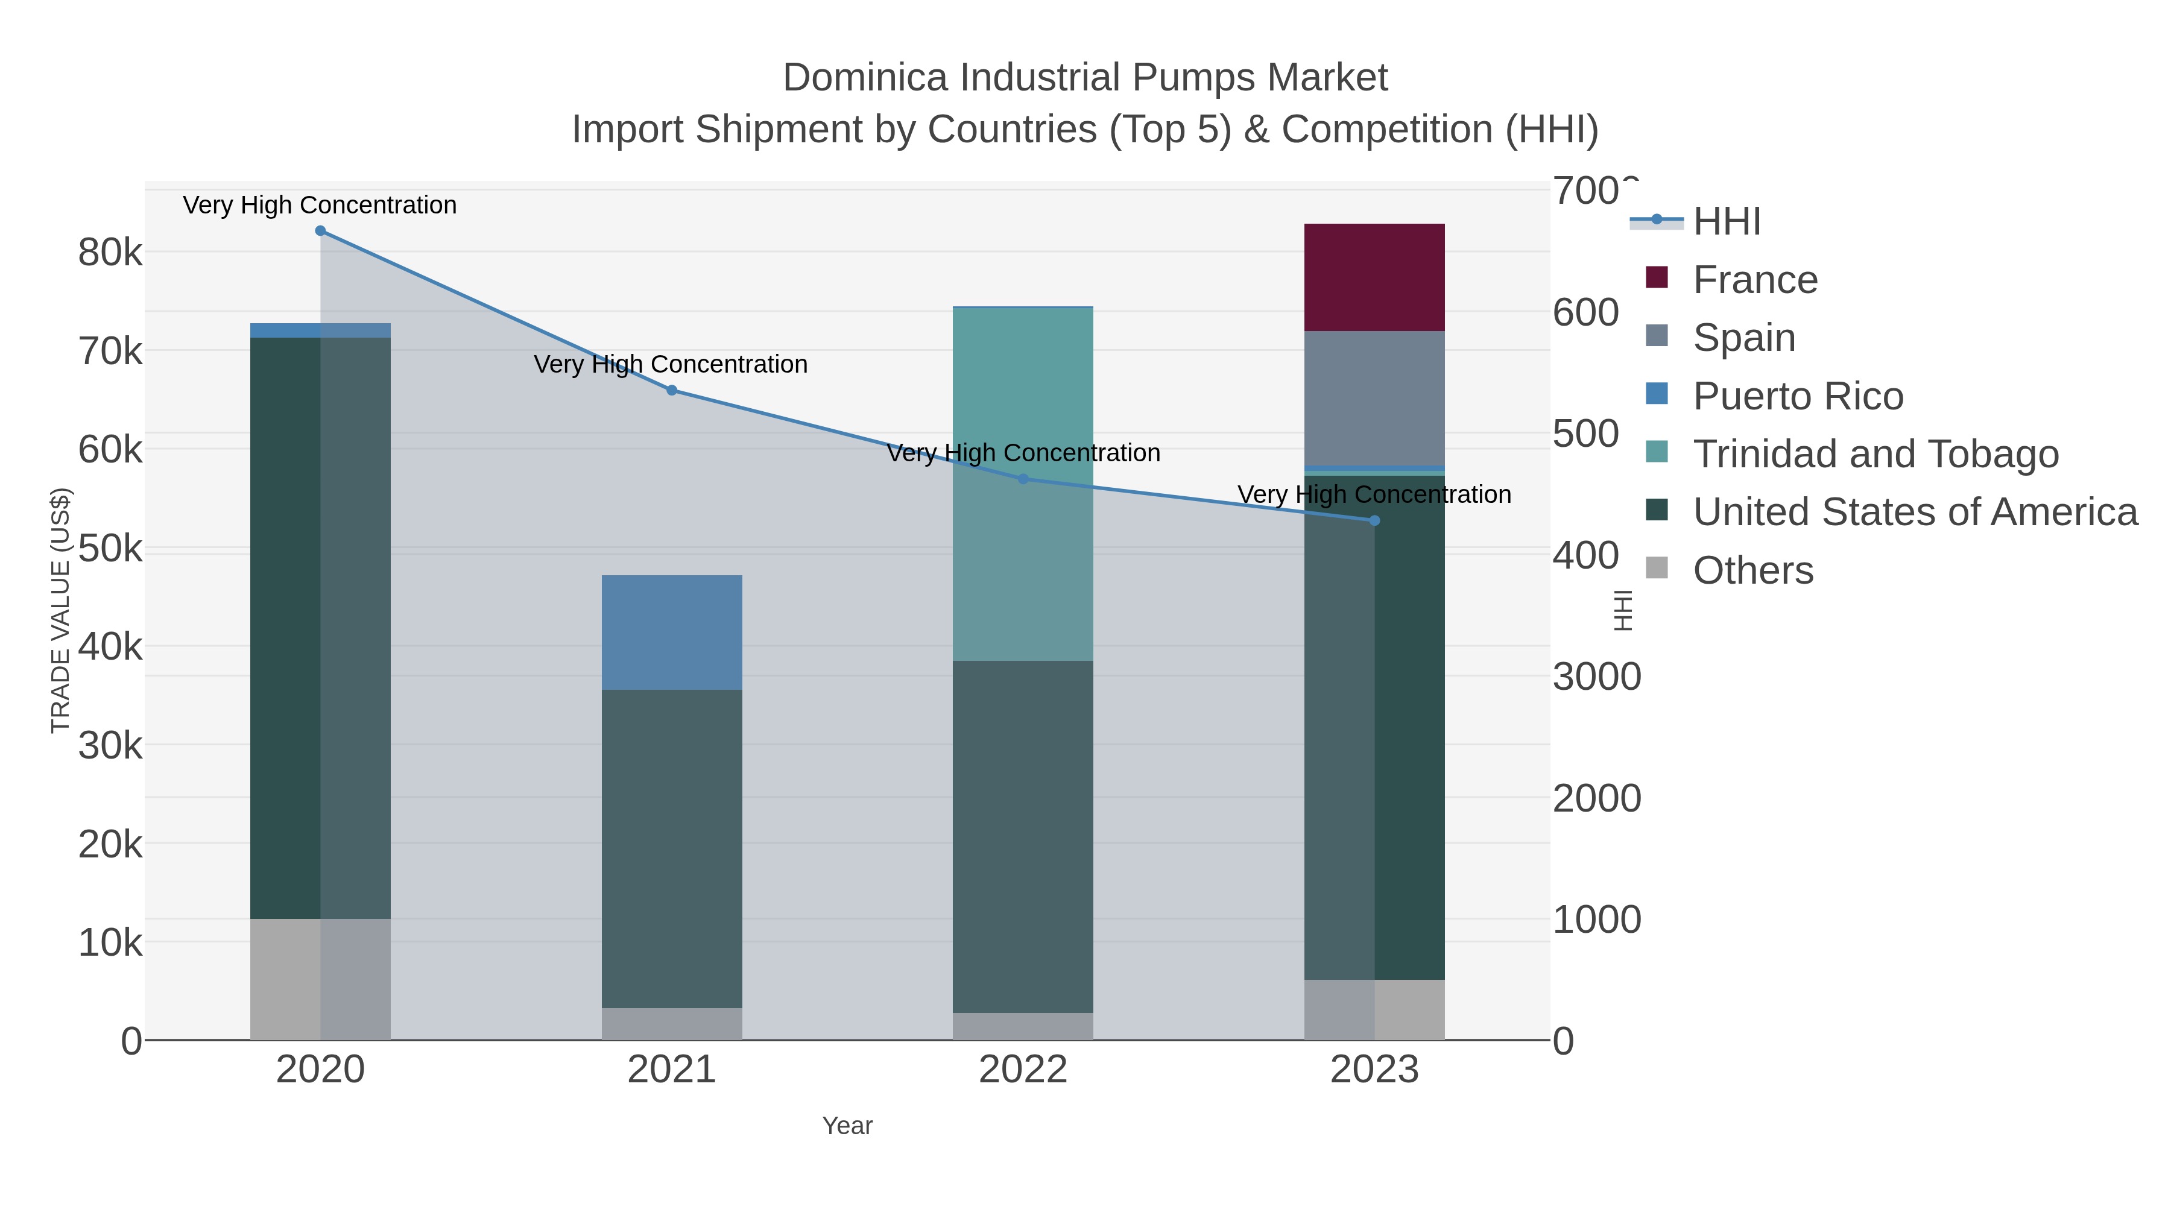The width and height of the screenshot is (2171, 1221).
Task: Click the Trinidad and Tobago color swatch
Action: tap(1657, 452)
